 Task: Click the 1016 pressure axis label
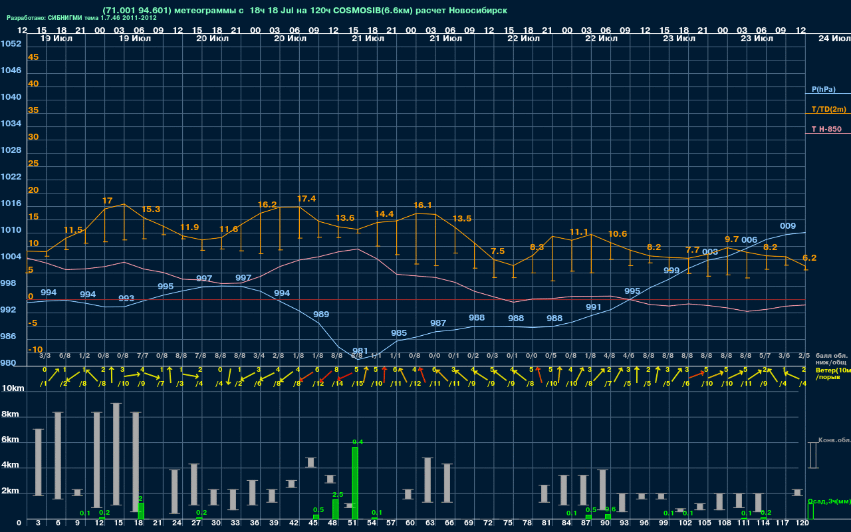coord(11,203)
